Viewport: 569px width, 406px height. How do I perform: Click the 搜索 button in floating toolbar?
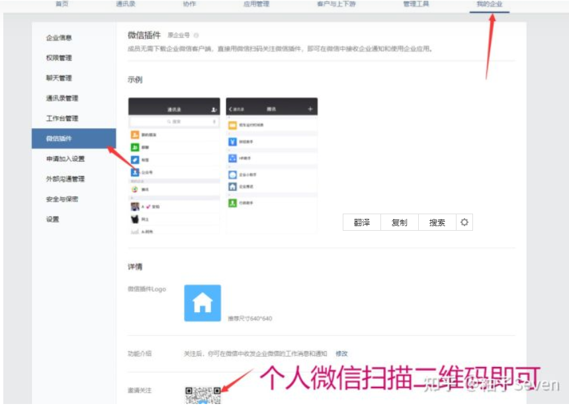pyautogui.click(x=437, y=222)
